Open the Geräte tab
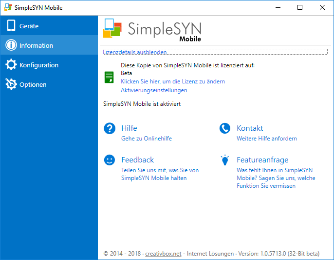Viewport: 334px width, 260px height. [29, 26]
